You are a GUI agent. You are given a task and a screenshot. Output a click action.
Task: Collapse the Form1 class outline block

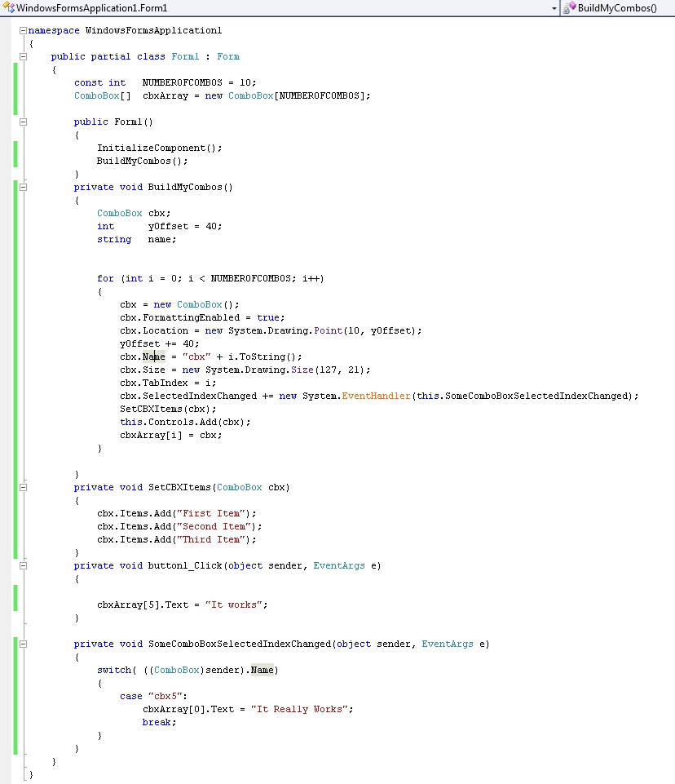click(x=23, y=56)
